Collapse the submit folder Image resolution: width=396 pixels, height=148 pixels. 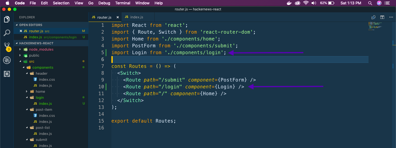click(x=27, y=140)
